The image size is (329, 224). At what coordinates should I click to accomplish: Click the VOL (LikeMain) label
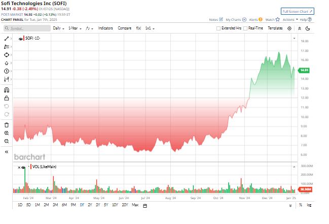pyautogui.click(x=44, y=167)
